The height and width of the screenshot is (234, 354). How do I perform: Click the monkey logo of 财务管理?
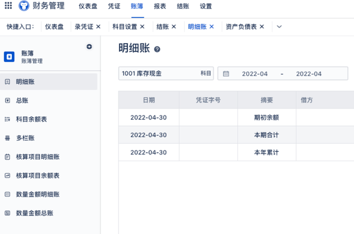coord(24,6)
